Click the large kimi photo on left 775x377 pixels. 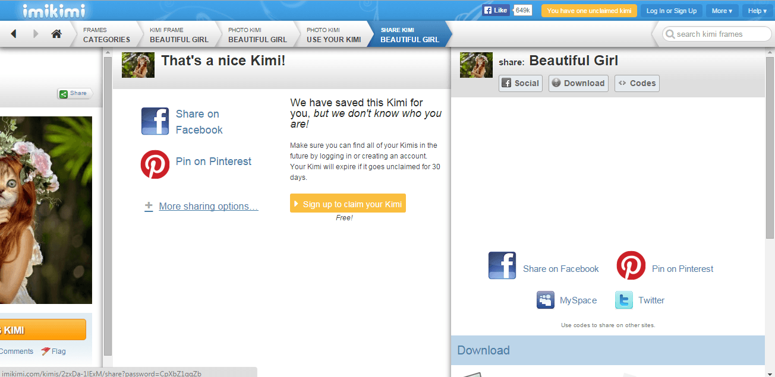pyautogui.click(x=46, y=210)
